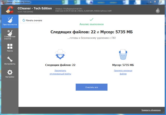This screenshot has width=166, height=115.
Task: Open Настройки with the gear icon
Action: (10, 74)
